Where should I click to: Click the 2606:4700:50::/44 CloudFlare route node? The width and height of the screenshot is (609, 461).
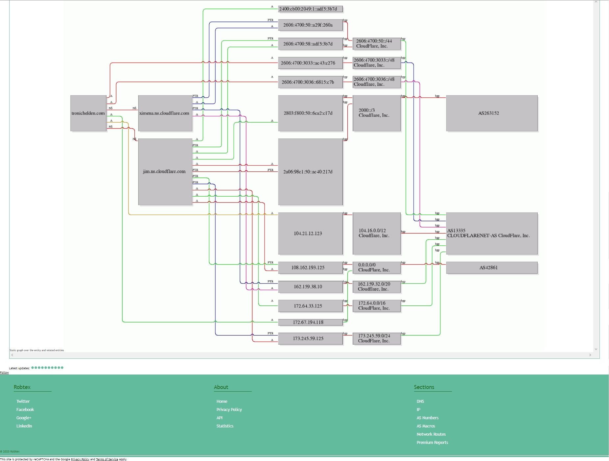pos(377,44)
